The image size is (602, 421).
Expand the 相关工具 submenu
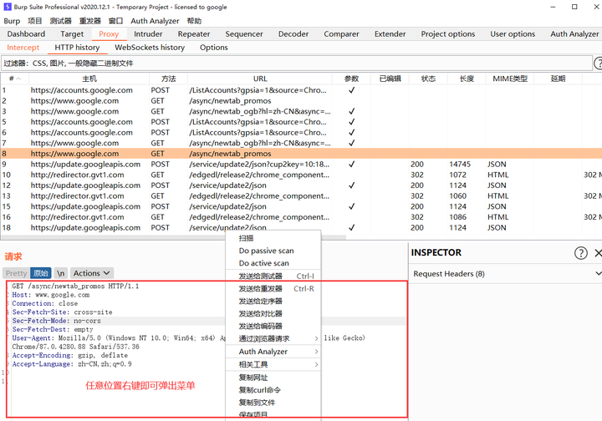click(x=273, y=365)
